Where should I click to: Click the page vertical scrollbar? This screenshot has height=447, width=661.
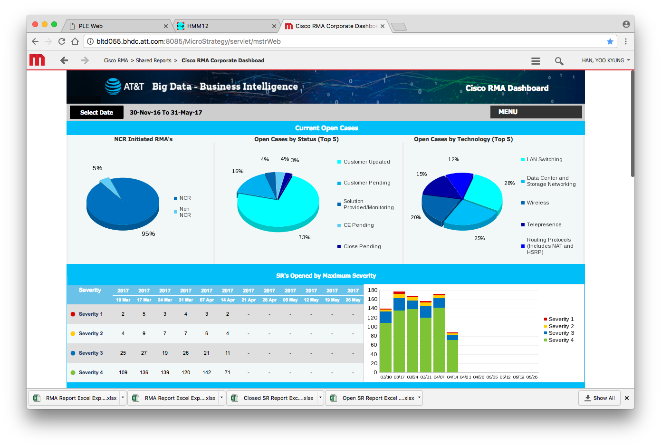pyautogui.click(x=632, y=124)
